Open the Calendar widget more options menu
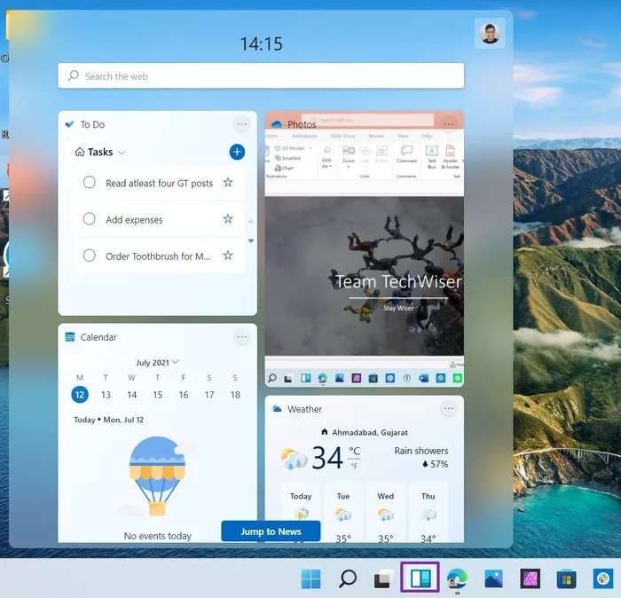 coord(241,337)
